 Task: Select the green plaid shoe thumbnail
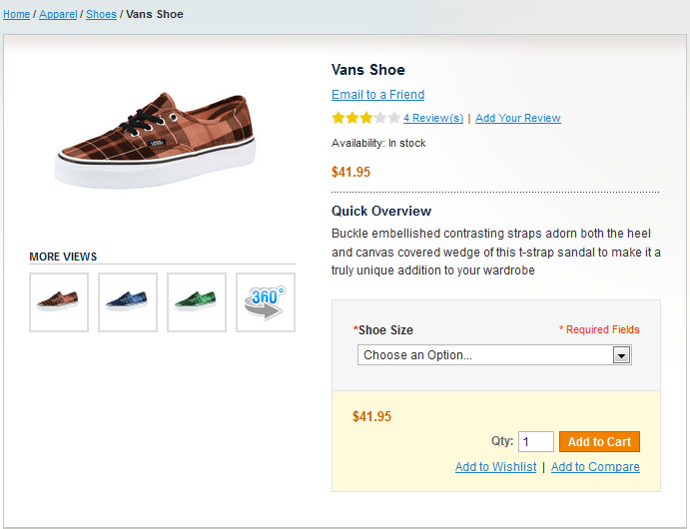[197, 302]
